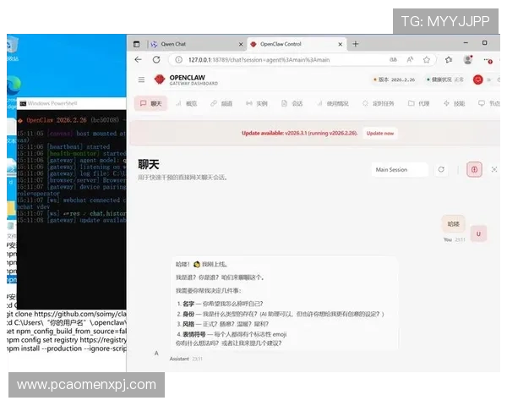Open the usage tab in OpenClaw nav
Image resolution: width=507 pixels, height=406 pixels.
click(x=333, y=103)
